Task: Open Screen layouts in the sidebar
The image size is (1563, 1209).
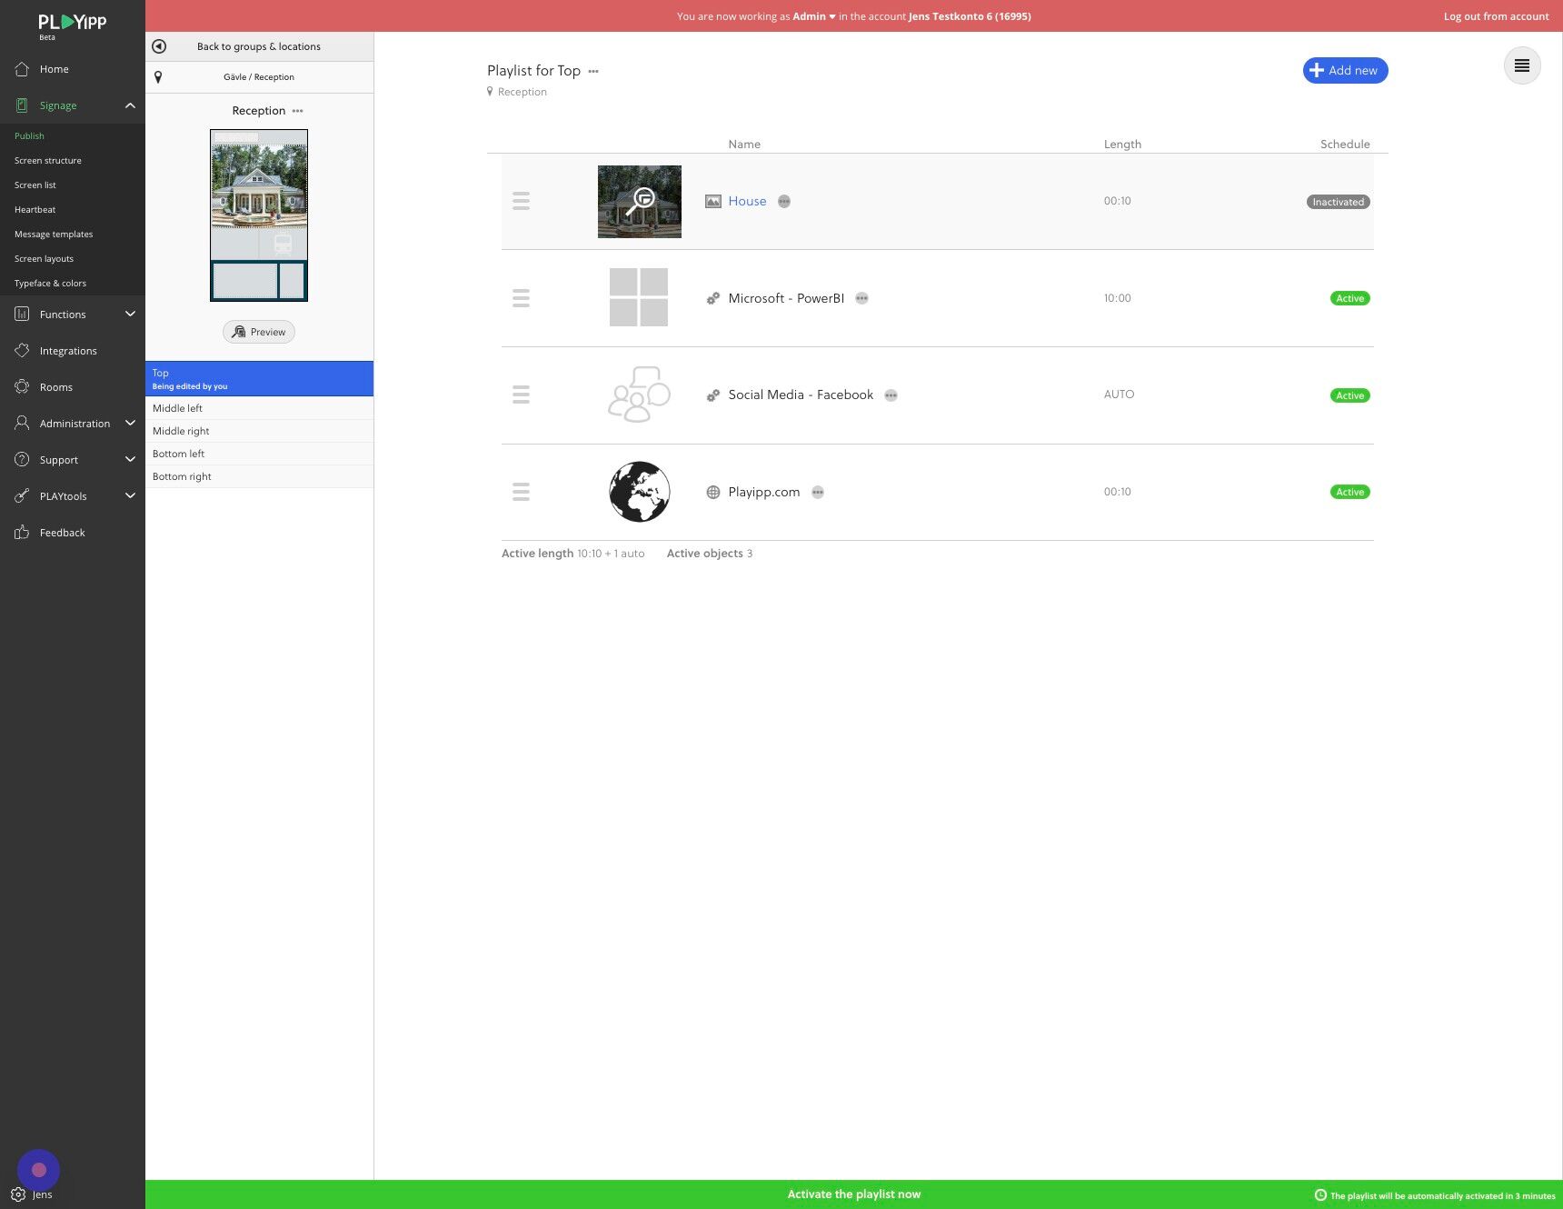Action: click(x=44, y=259)
